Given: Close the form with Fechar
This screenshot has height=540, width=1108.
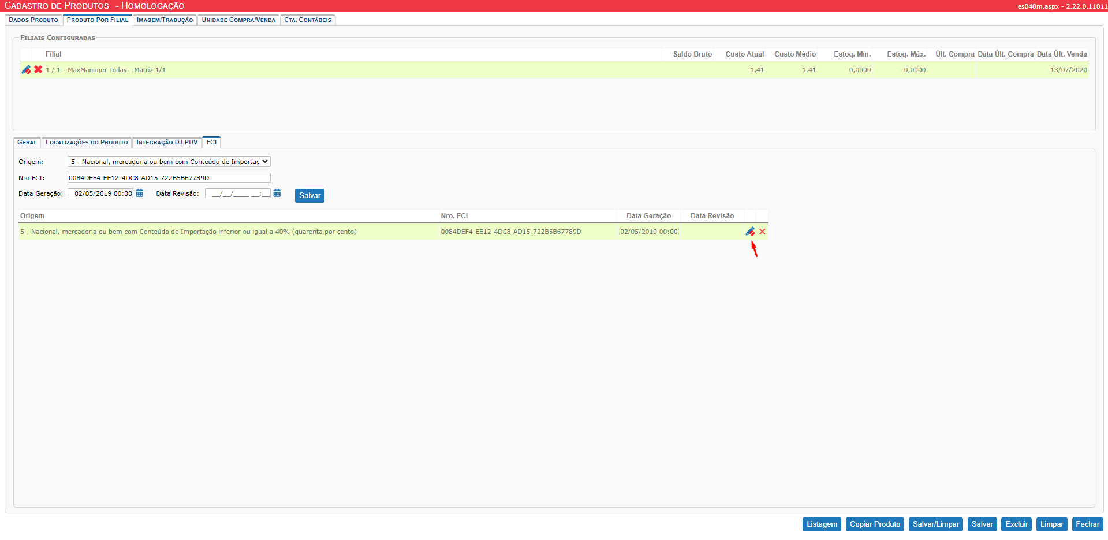Looking at the screenshot, I should [1087, 524].
